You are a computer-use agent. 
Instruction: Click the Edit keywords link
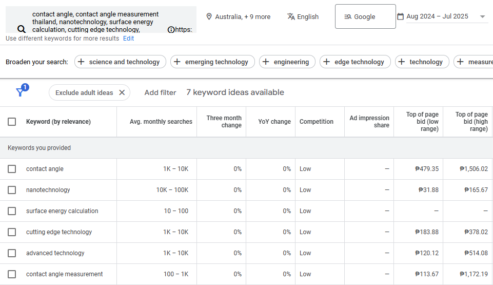128,39
